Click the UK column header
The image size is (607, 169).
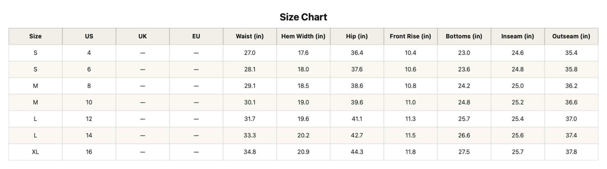(x=143, y=36)
